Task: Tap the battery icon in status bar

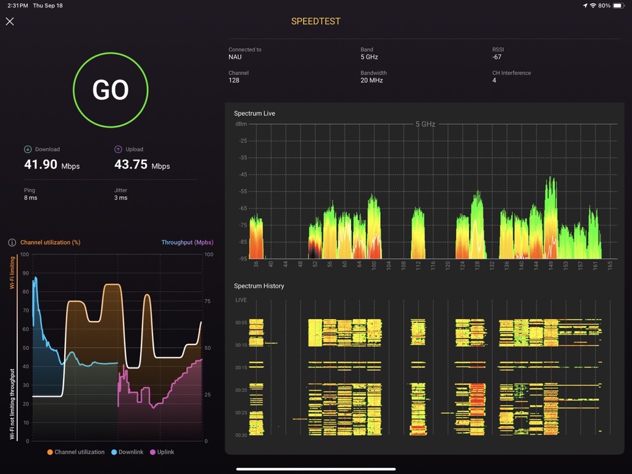Action: tap(619, 6)
